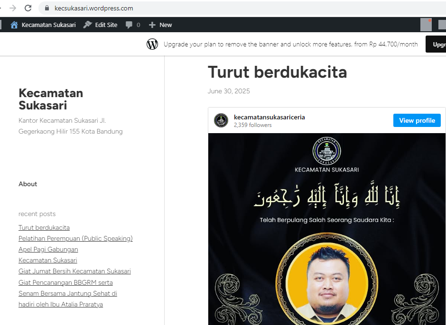This screenshot has height=325, width=446.
Task: Click the plus New icon in admin bar
Action: pos(152,25)
